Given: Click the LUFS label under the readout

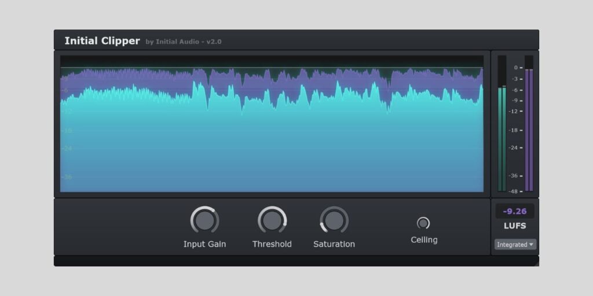Looking at the screenshot, I should click(x=514, y=226).
